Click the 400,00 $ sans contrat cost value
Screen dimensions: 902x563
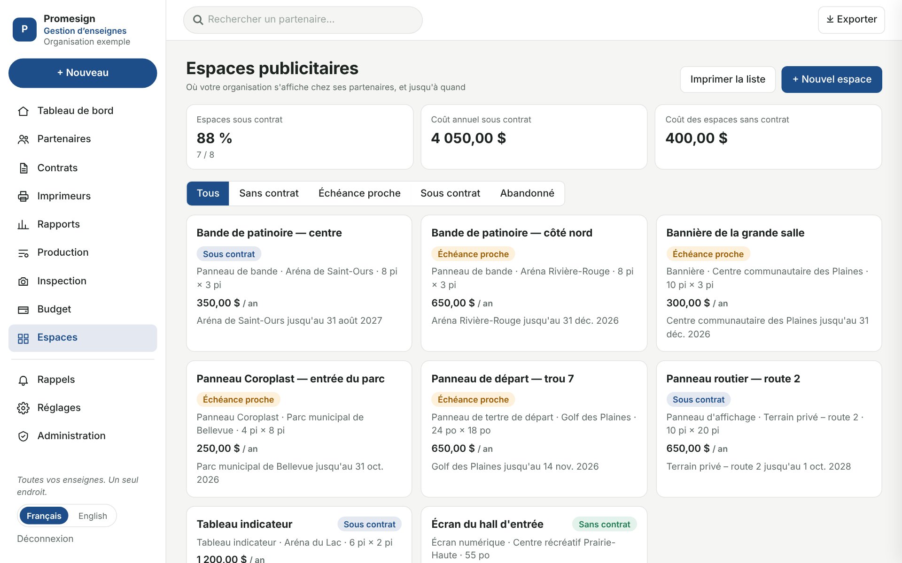[696, 138]
